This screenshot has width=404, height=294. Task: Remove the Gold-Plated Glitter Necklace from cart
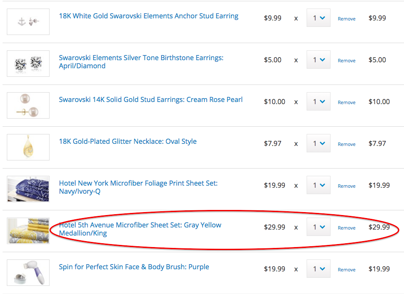click(346, 144)
